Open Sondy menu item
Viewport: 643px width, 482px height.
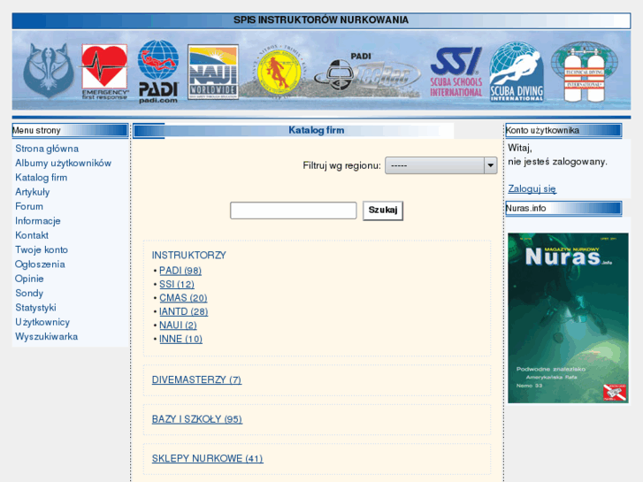[29, 293]
